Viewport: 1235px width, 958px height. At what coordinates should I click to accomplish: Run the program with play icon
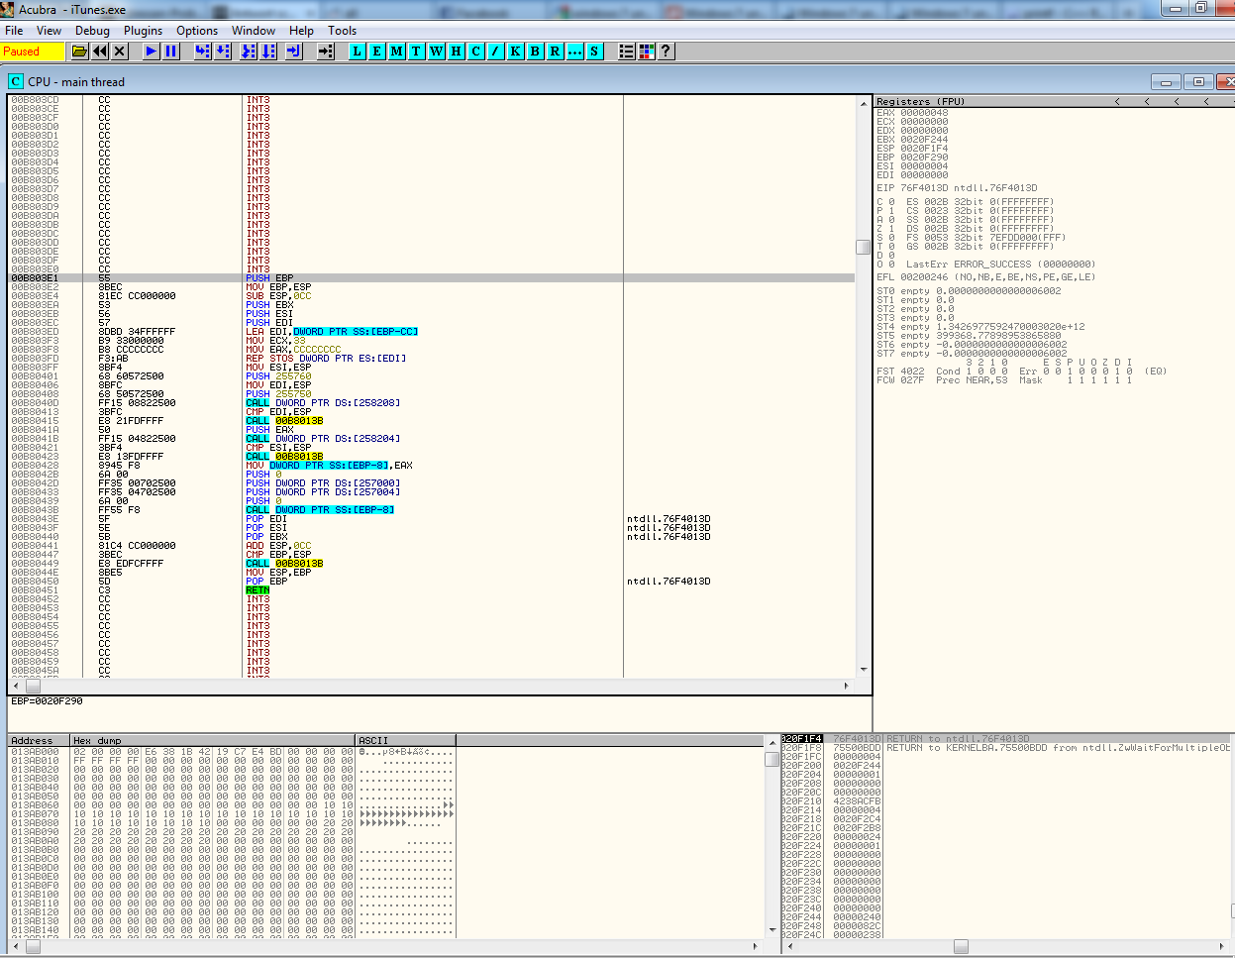tap(152, 52)
